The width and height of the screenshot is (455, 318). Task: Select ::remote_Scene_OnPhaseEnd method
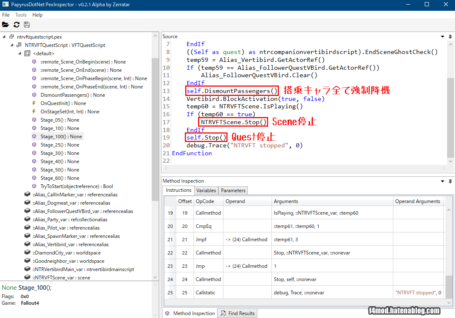(92, 87)
